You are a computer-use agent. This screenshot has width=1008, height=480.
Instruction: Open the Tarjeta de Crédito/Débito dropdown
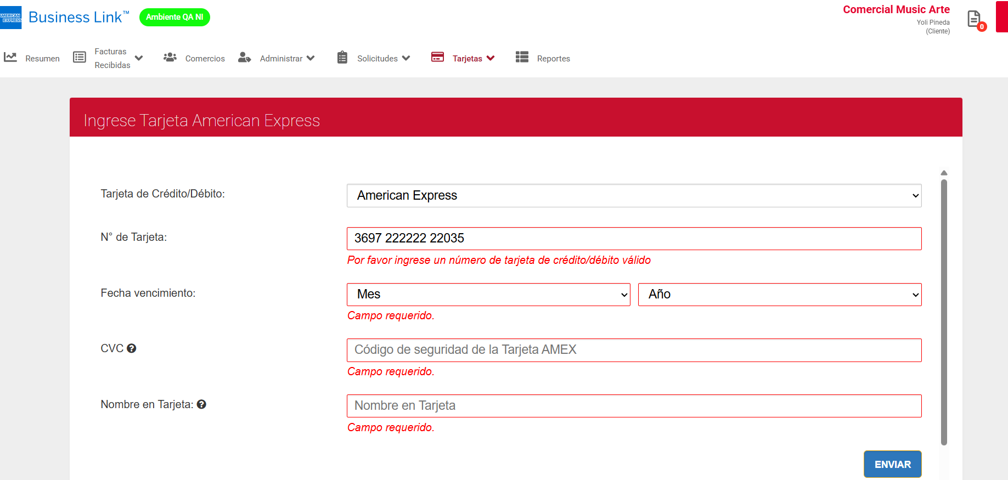pyautogui.click(x=634, y=196)
